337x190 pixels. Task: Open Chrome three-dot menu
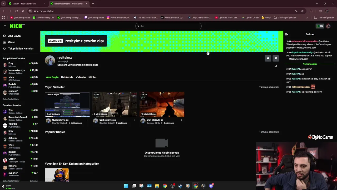[x=333, y=11]
